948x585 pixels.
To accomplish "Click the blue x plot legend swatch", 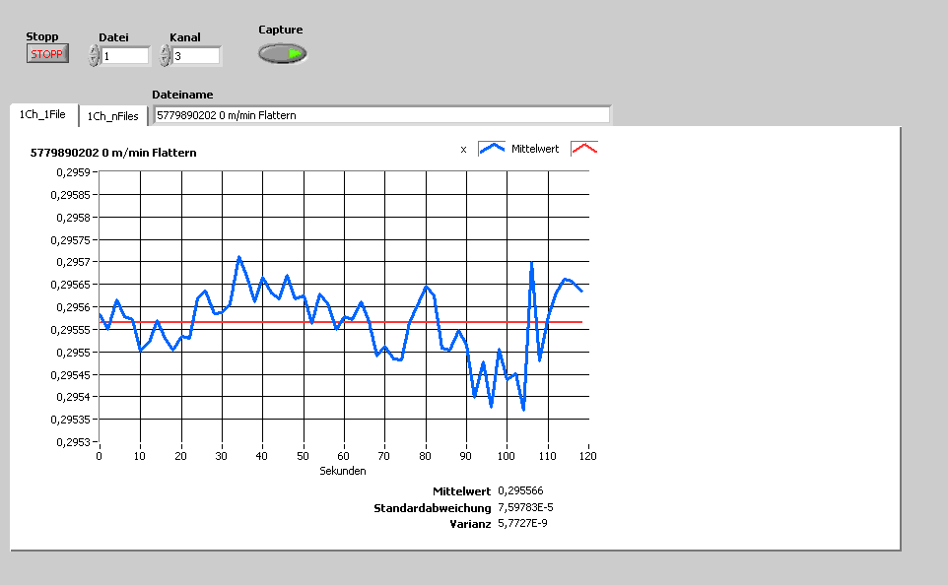I will (x=492, y=149).
